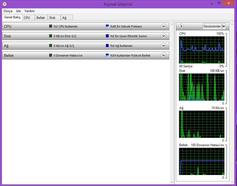Click the blue Kullanılan Fiziksel Bellek indicator
This screenshot has height=186, width=237.
[107, 55]
